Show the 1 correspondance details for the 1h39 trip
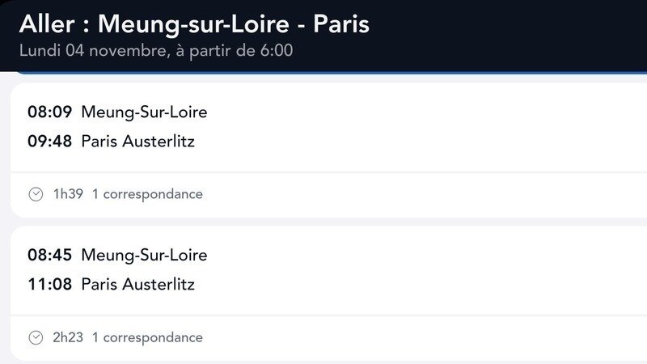The width and height of the screenshot is (647, 364). pos(147,194)
